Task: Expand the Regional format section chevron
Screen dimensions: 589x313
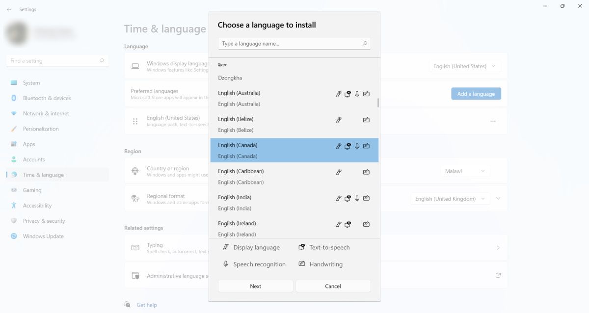Action: tap(498, 199)
